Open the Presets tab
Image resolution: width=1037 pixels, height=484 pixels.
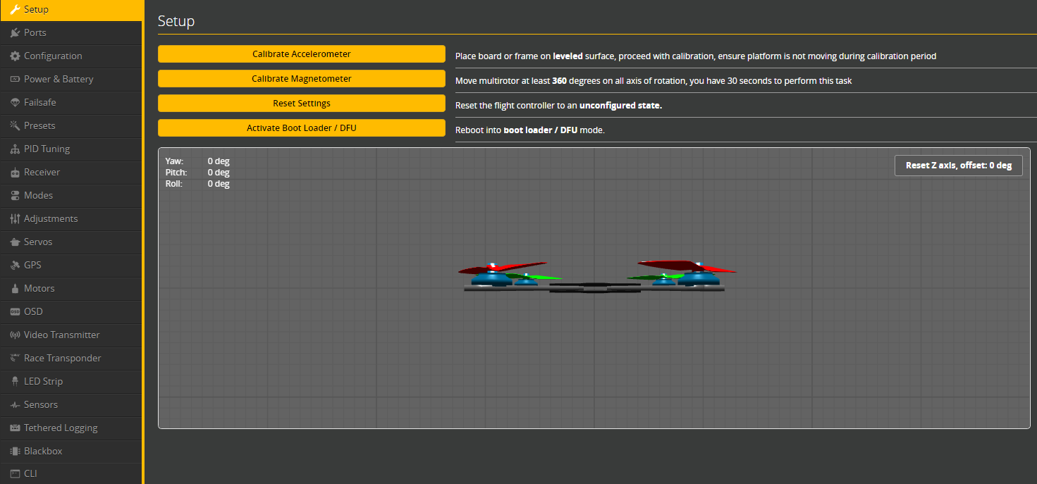point(39,126)
